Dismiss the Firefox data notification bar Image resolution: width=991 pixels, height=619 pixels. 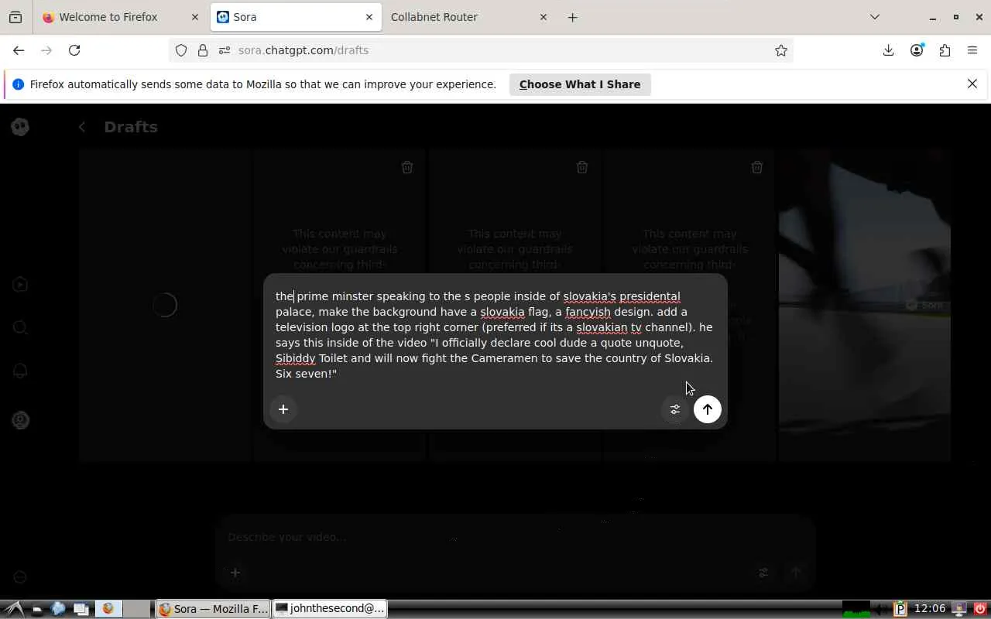[972, 84]
